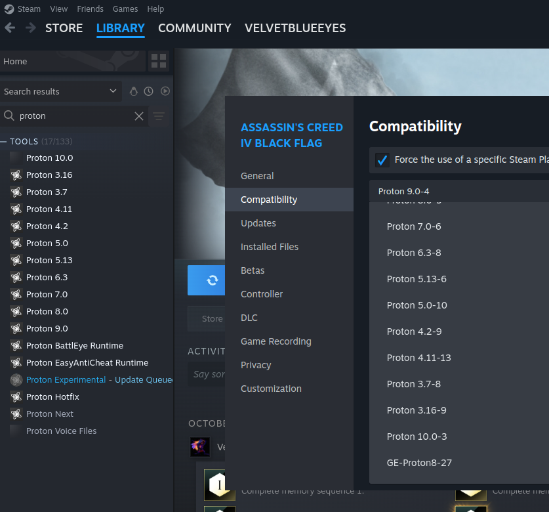Open the Betas settings section
This screenshot has width=549, height=512.
click(253, 270)
